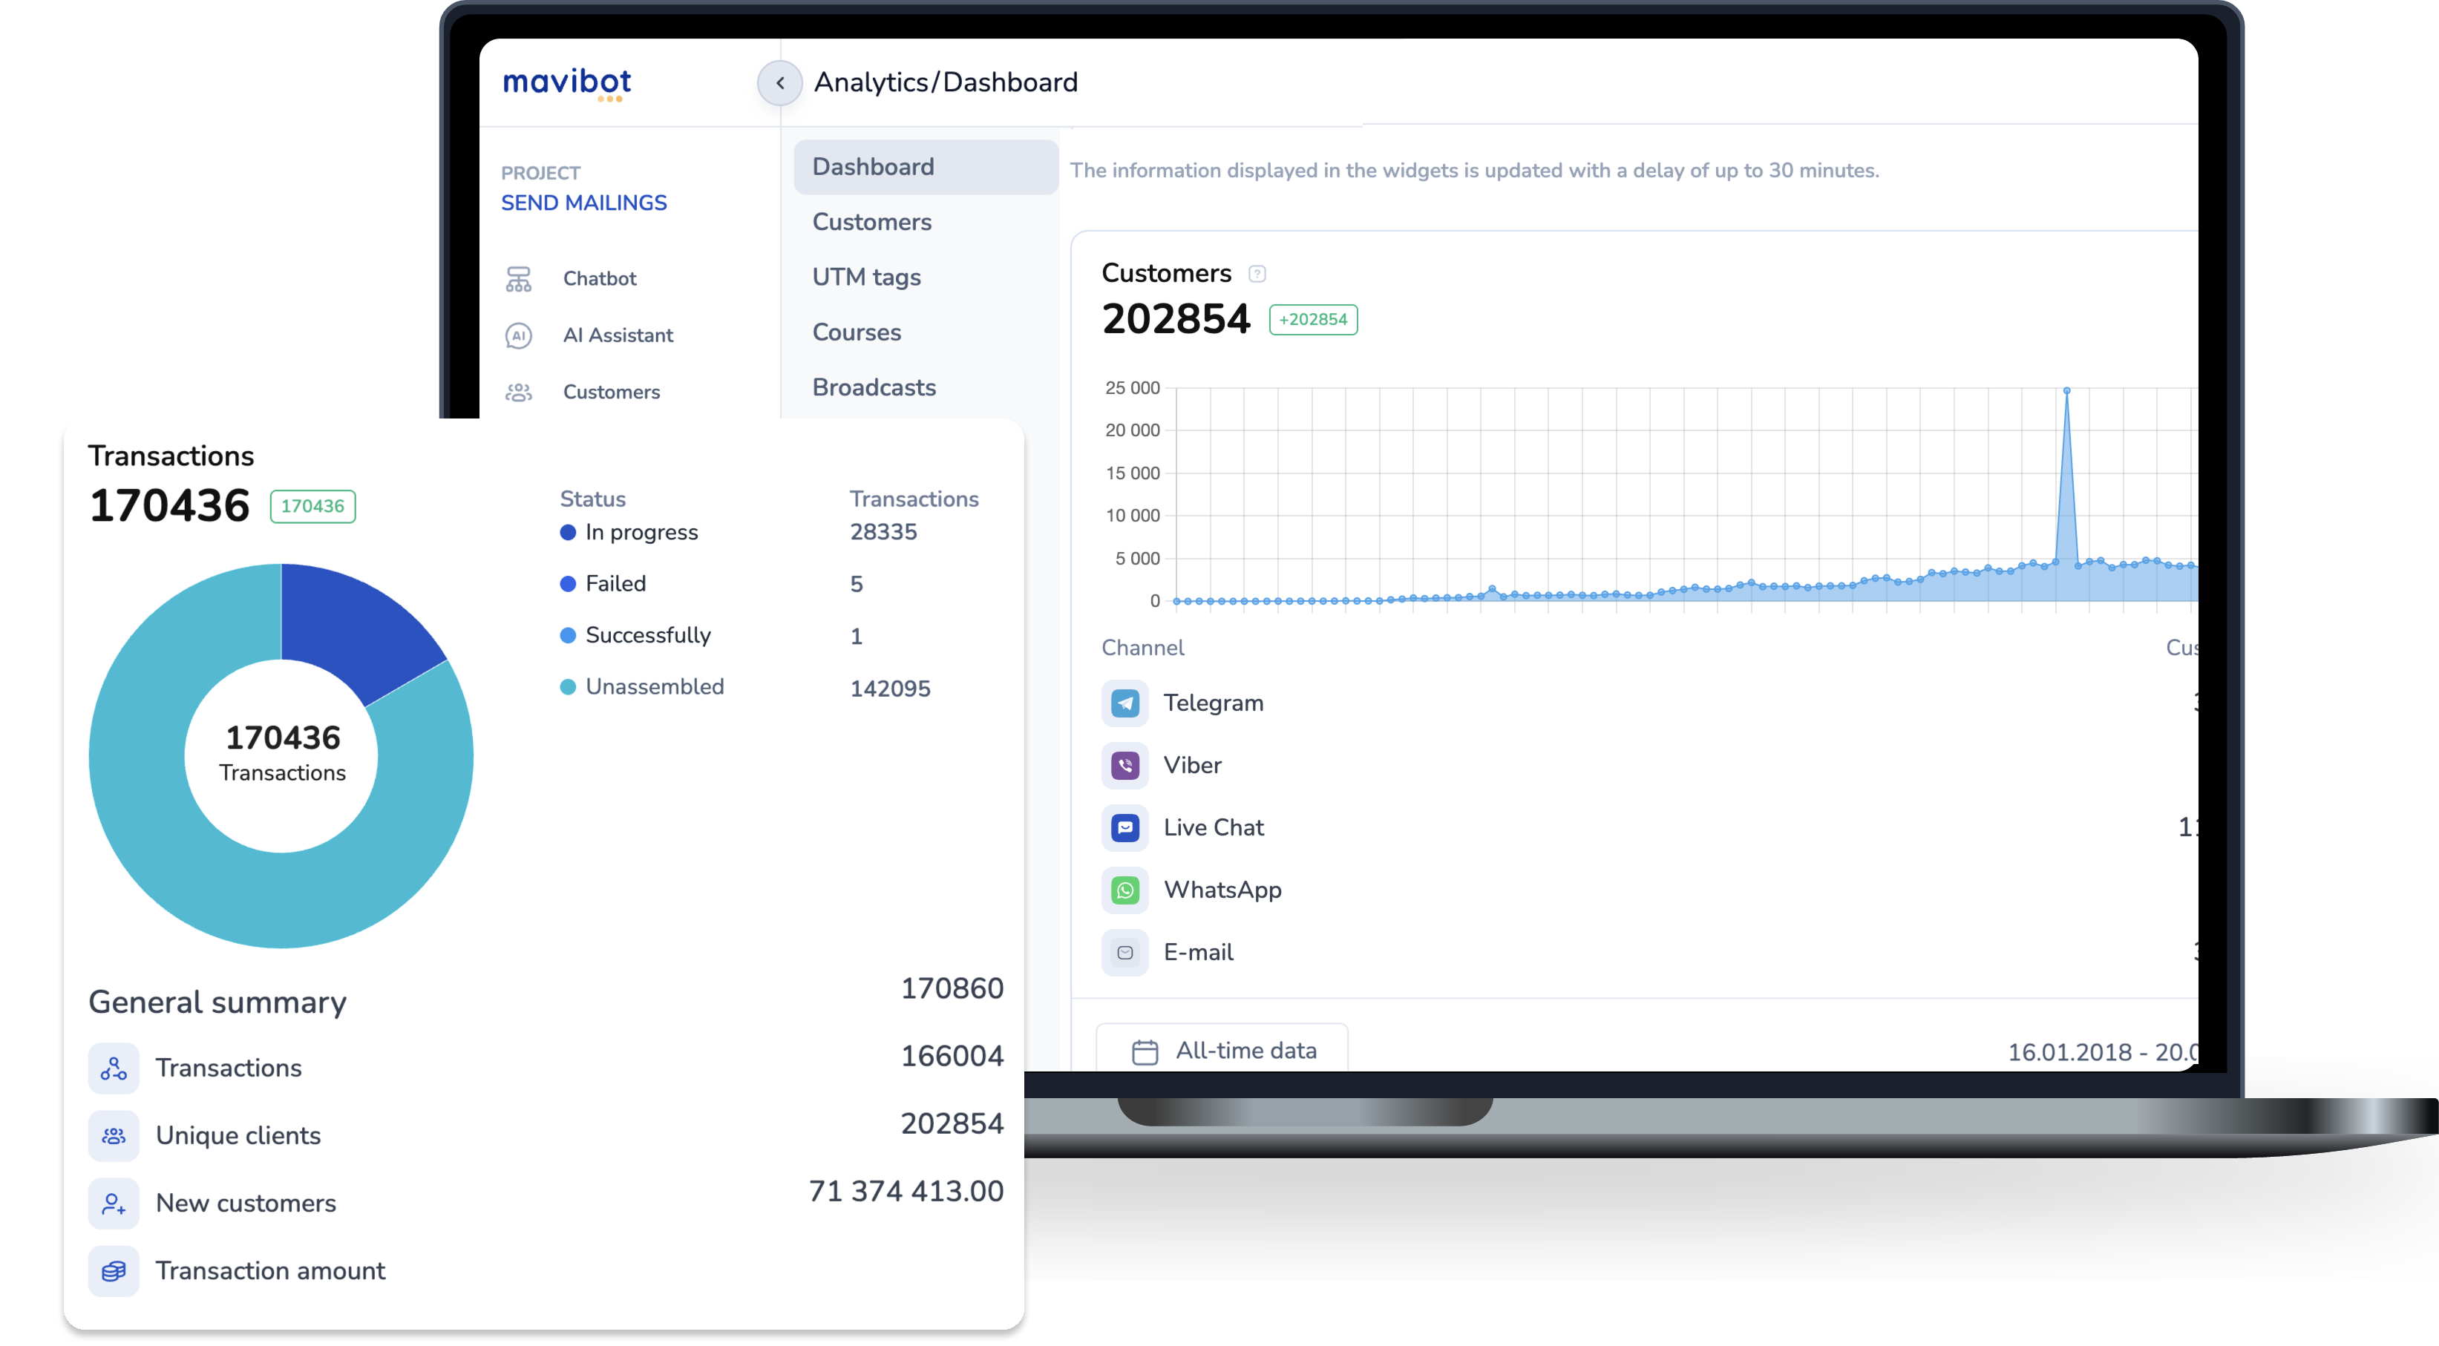
Task: Click the peak point on the customers chart
Action: tap(2066, 391)
